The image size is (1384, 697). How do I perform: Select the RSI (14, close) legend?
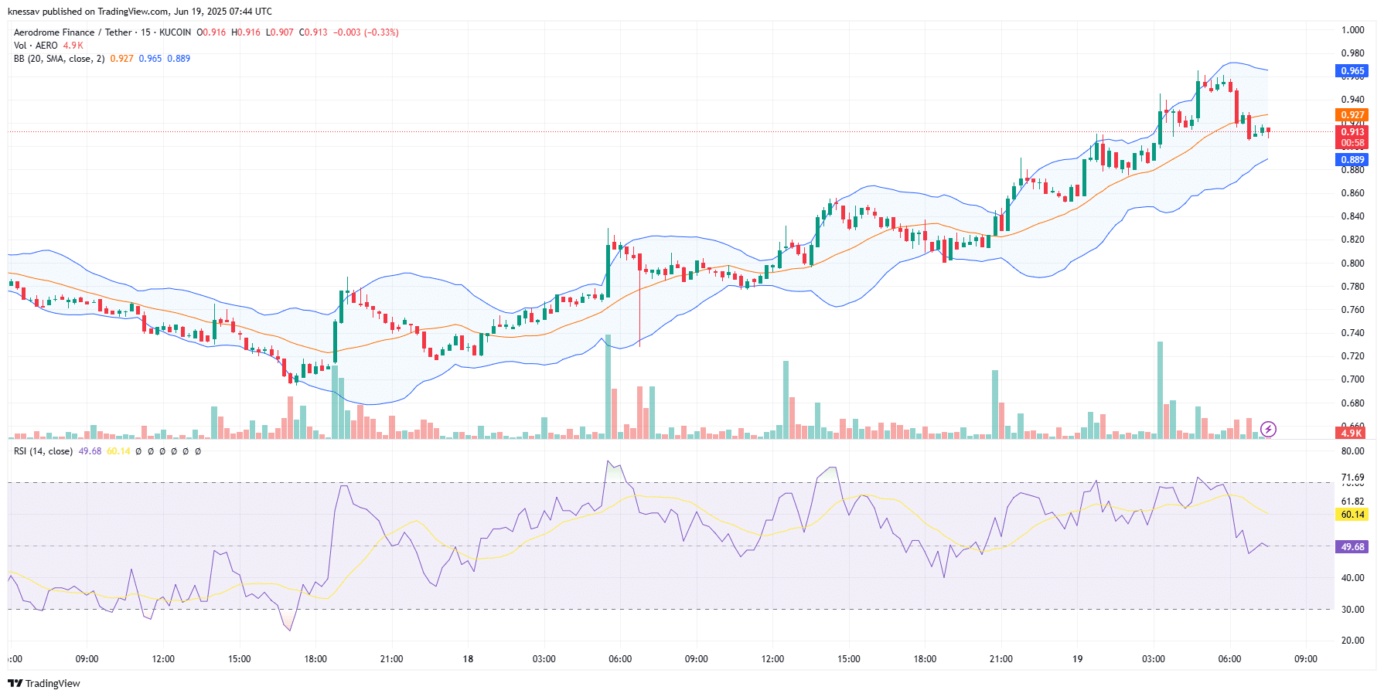pos(43,451)
